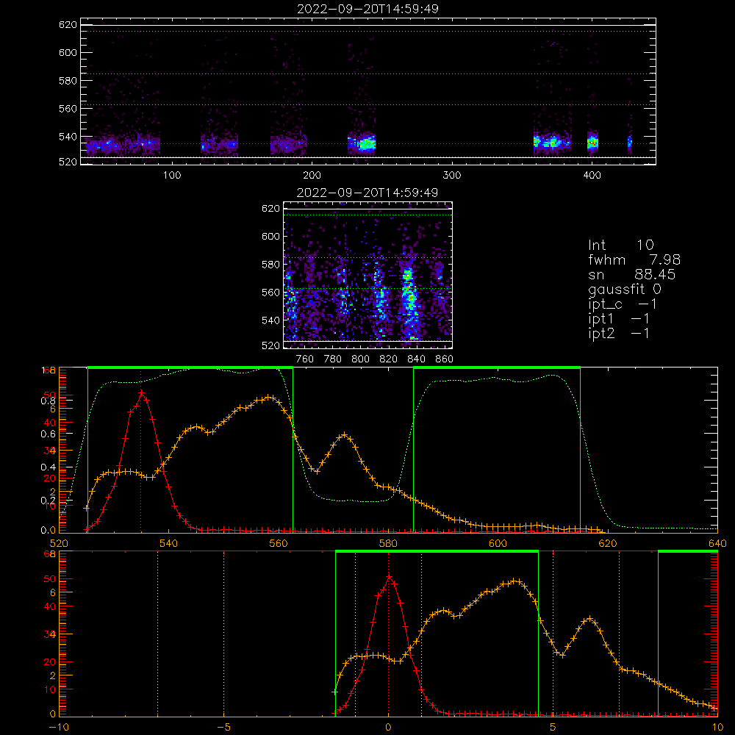Select the 'ipt2 -1' readout text

pyautogui.click(x=619, y=333)
